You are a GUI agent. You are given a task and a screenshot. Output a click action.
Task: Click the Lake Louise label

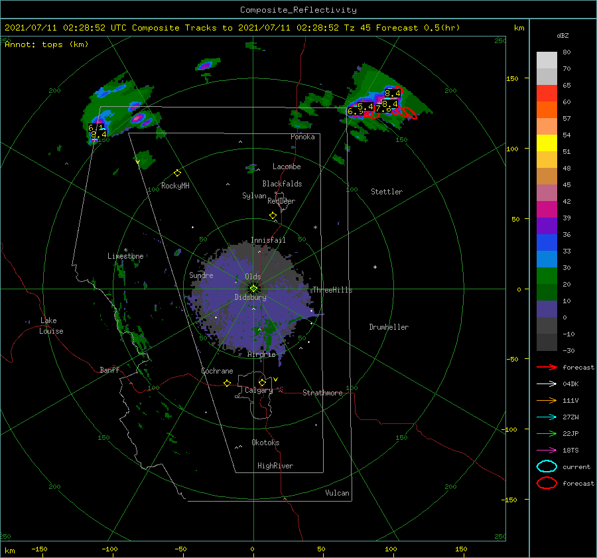point(51,326)
